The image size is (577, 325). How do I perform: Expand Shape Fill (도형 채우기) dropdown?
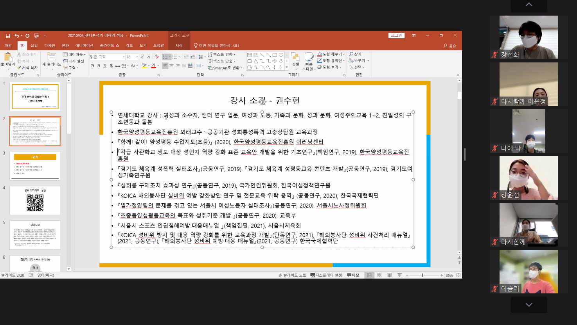(x=331, y=54)
